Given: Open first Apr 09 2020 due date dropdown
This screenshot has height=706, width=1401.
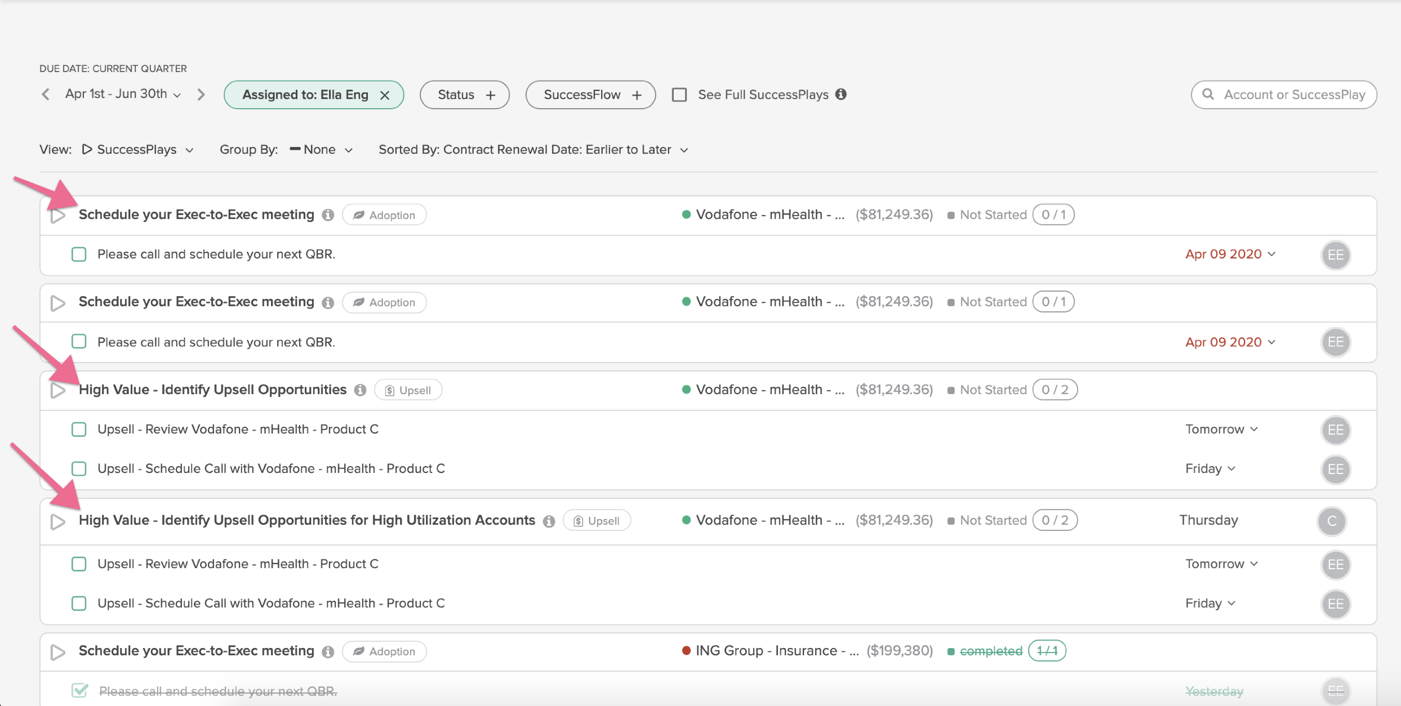Looking at the screenshot, I should coord(1230,254).
